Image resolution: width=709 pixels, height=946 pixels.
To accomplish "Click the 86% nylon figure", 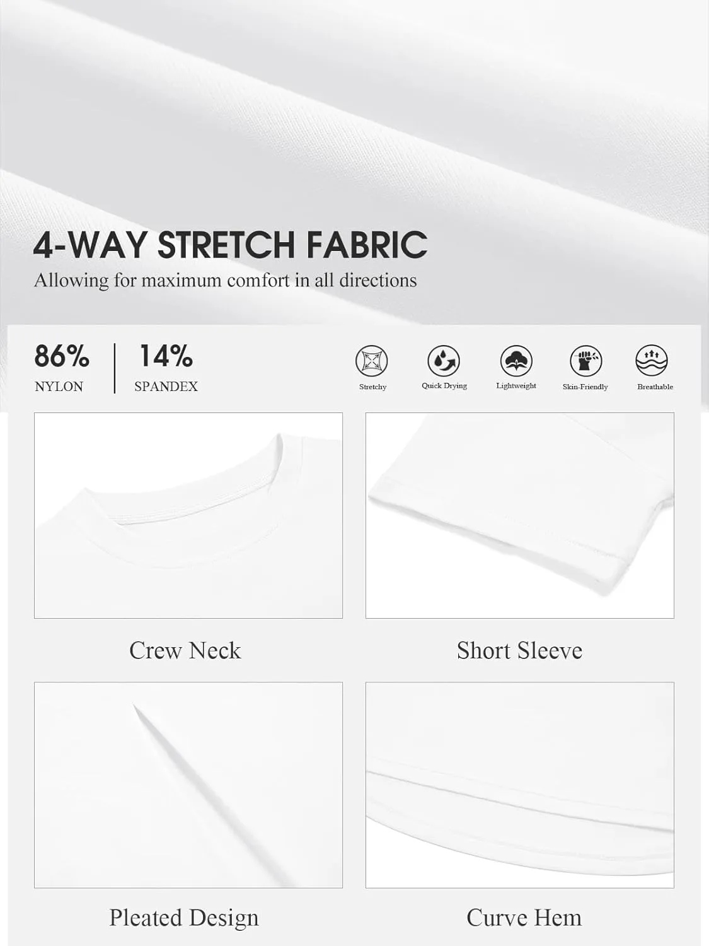I will (x=62, y=356).
